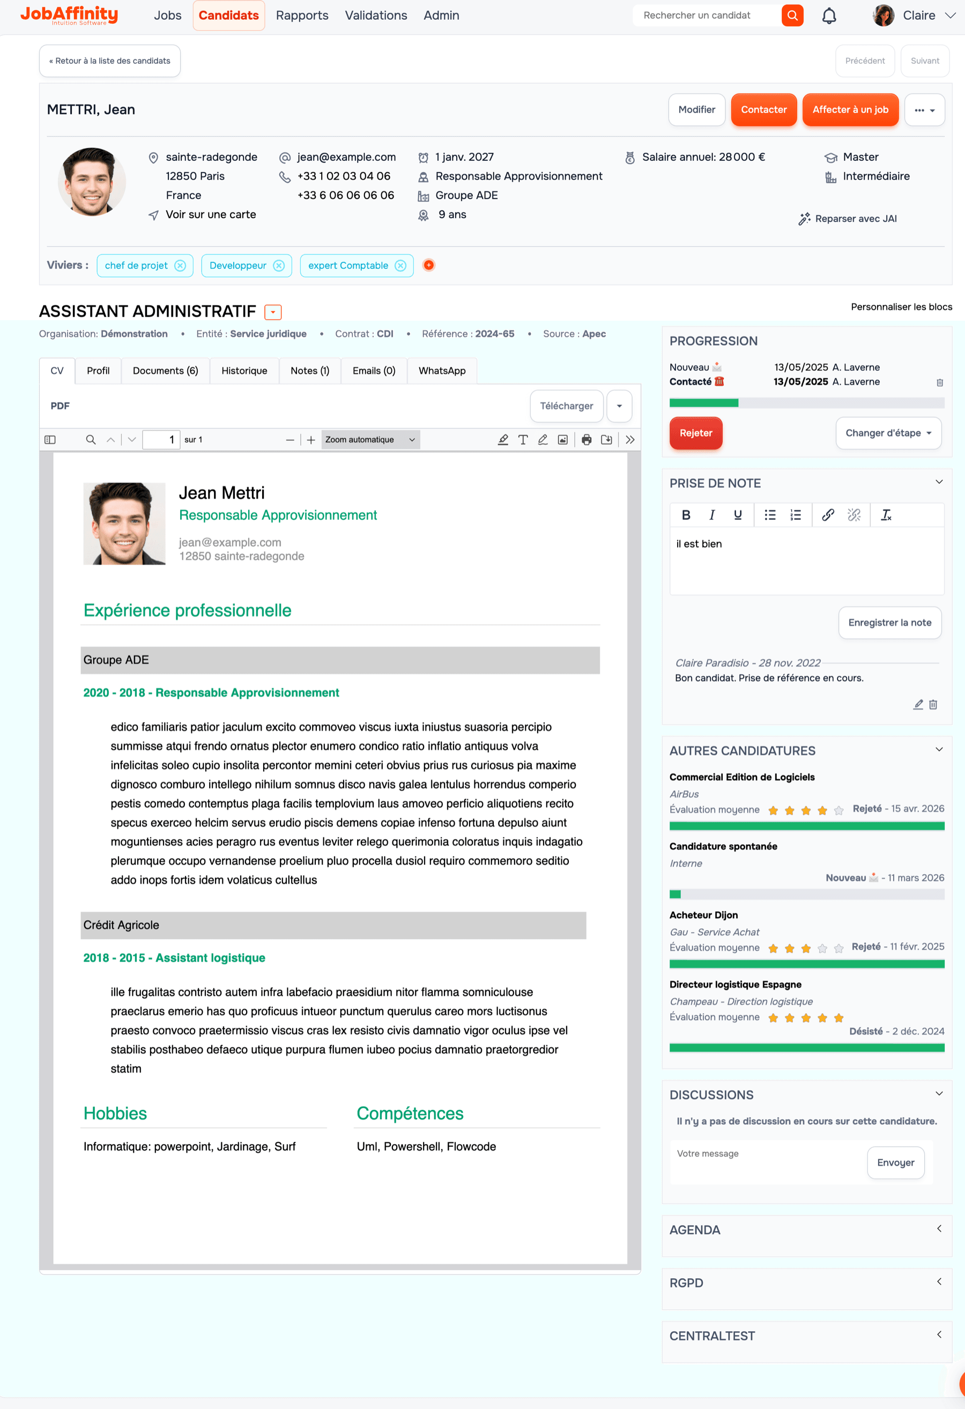Select the PDF highlight tool

[502, 440]
